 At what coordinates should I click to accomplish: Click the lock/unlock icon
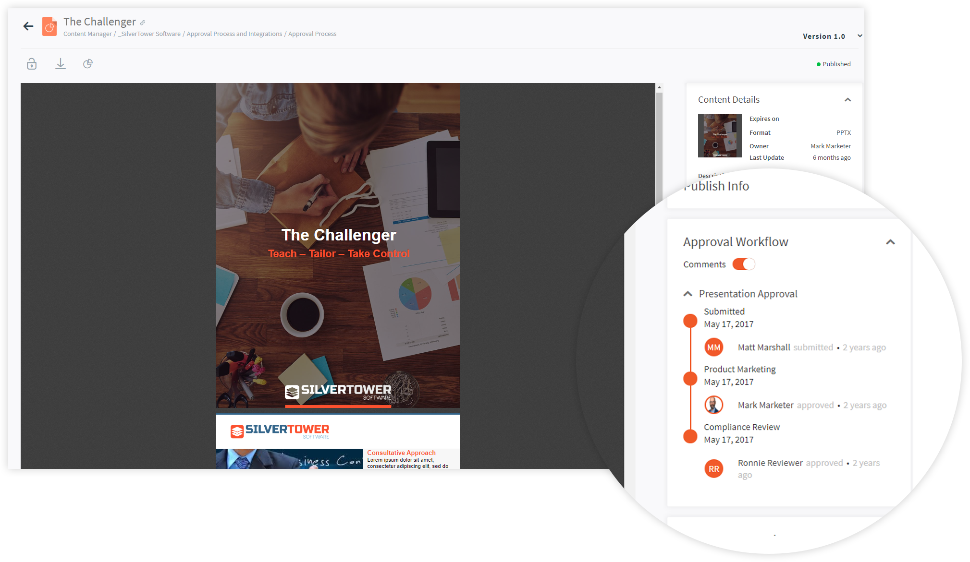pos(32,63)
